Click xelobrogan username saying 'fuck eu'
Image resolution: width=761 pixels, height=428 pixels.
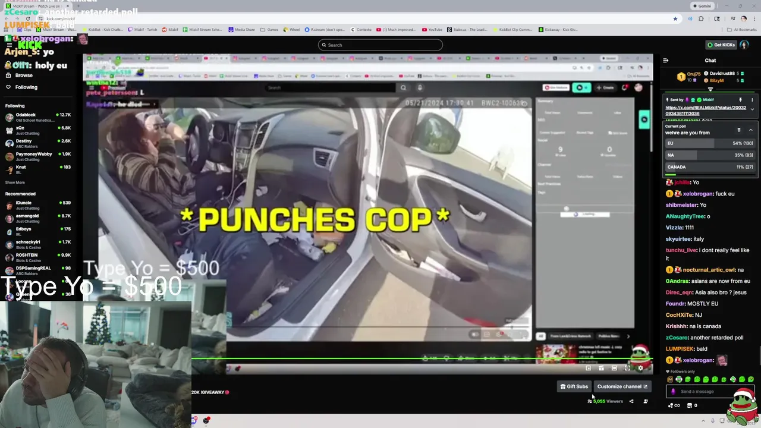[697, 194]
